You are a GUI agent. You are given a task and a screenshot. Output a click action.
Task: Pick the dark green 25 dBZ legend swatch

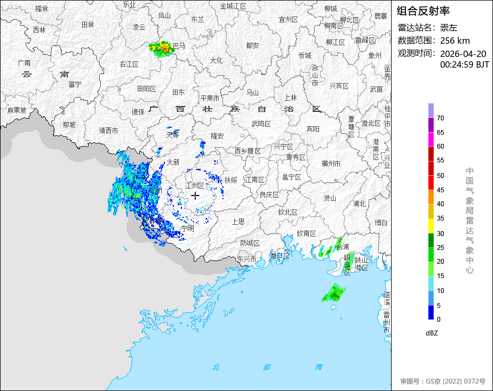[x=431, y=240]
